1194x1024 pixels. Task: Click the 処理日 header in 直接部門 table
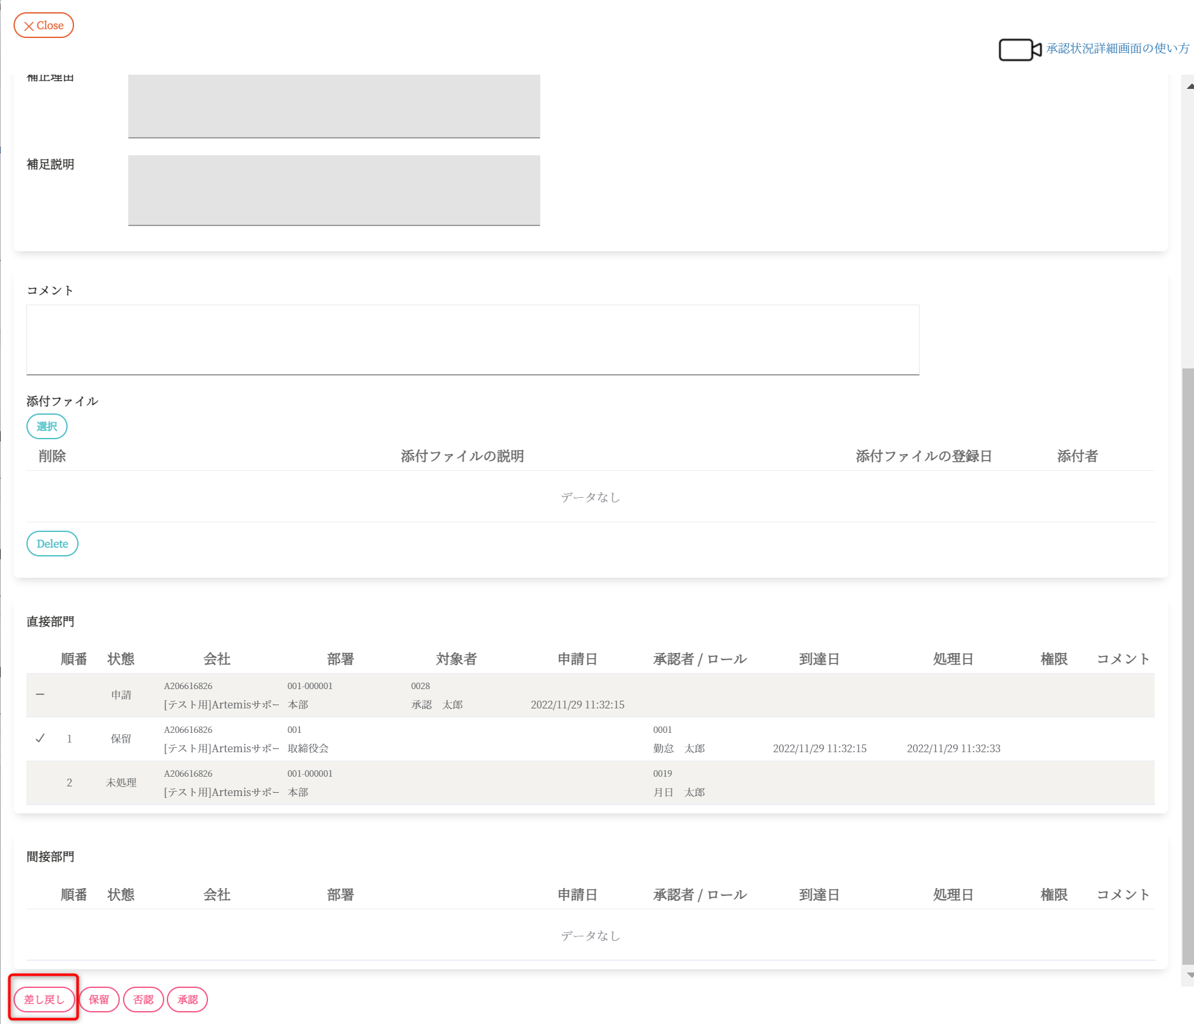pyautogui.click(x=952, y=659)
